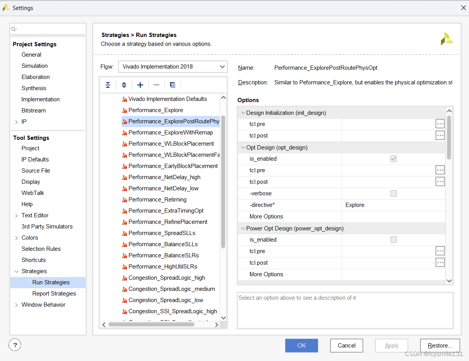Click the strategy list horizontal scrollbar thumb
Viewport: 469px width, 361px height.
[151, 325]
